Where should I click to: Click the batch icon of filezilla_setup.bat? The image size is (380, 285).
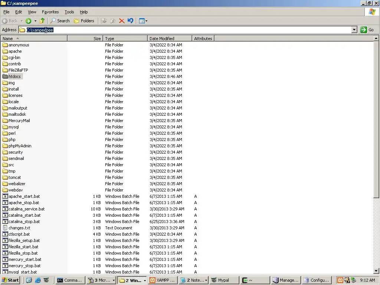(x=5, y=240)
